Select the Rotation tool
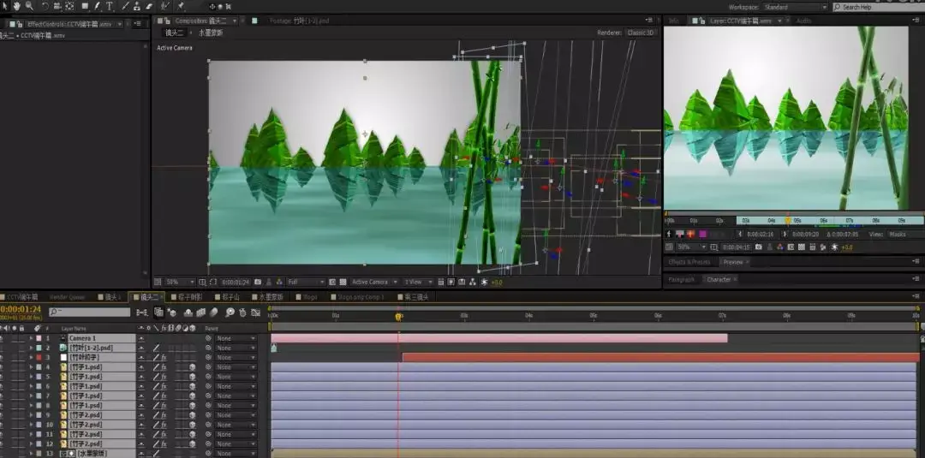Viewport: 925px width, 458px height. pyautogui.click(x=45, y=6)
